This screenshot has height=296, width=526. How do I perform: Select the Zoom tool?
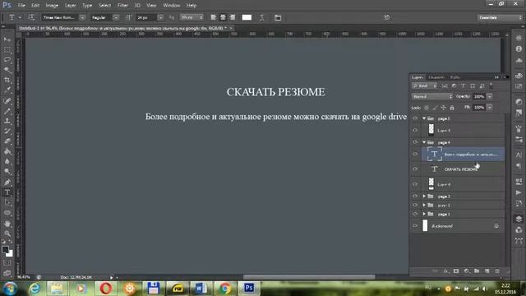click(x=7, y=234)
